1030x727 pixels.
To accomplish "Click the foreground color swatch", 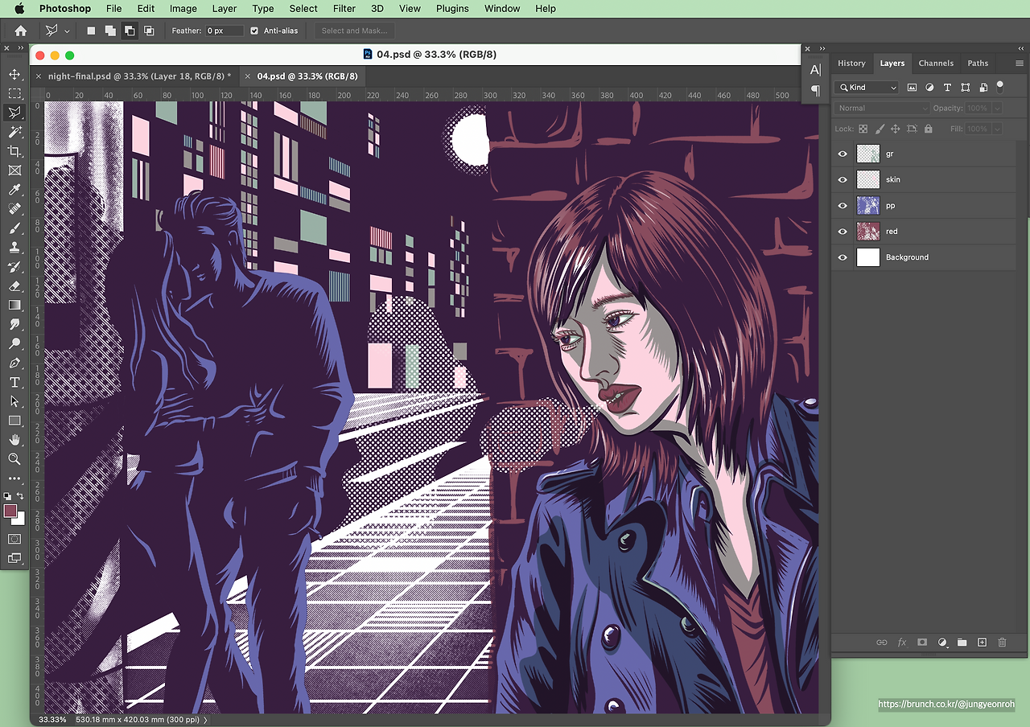I will 10,511.
